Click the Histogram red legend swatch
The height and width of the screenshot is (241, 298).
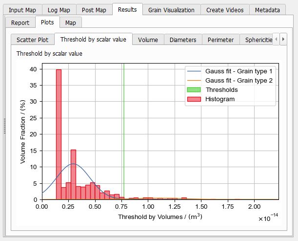pos(194,99)
